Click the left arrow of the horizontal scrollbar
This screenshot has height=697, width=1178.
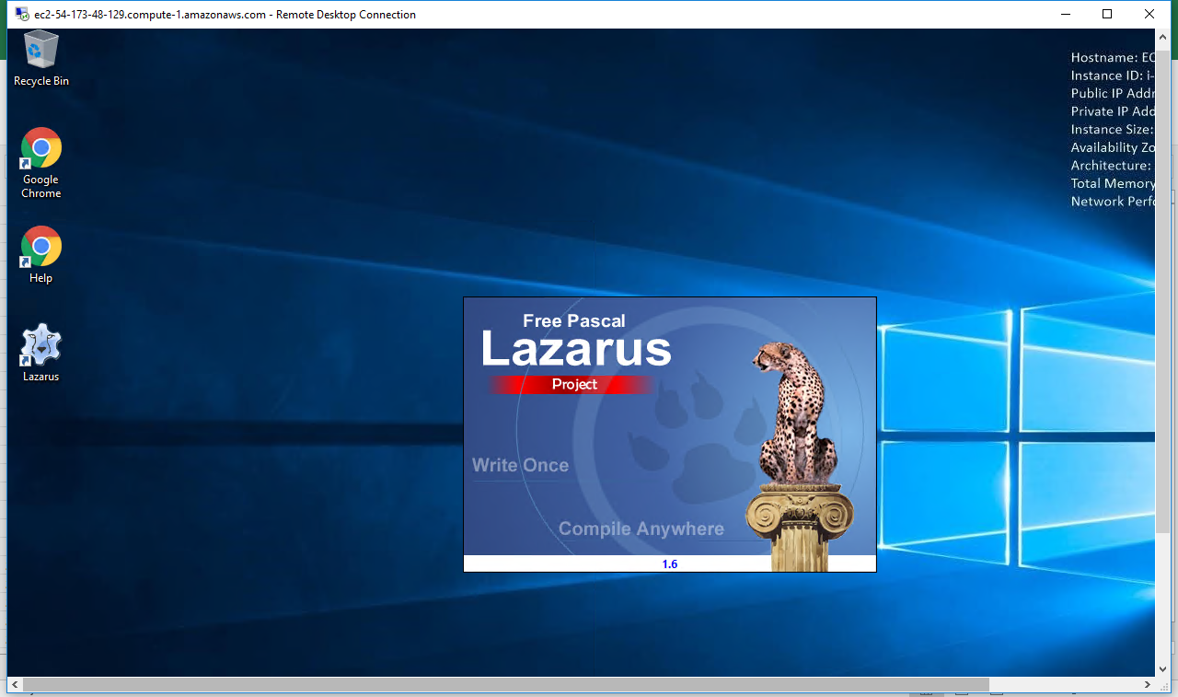14,684
